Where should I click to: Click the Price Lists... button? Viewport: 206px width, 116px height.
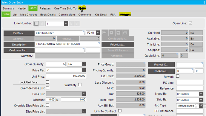click(118, 45)
